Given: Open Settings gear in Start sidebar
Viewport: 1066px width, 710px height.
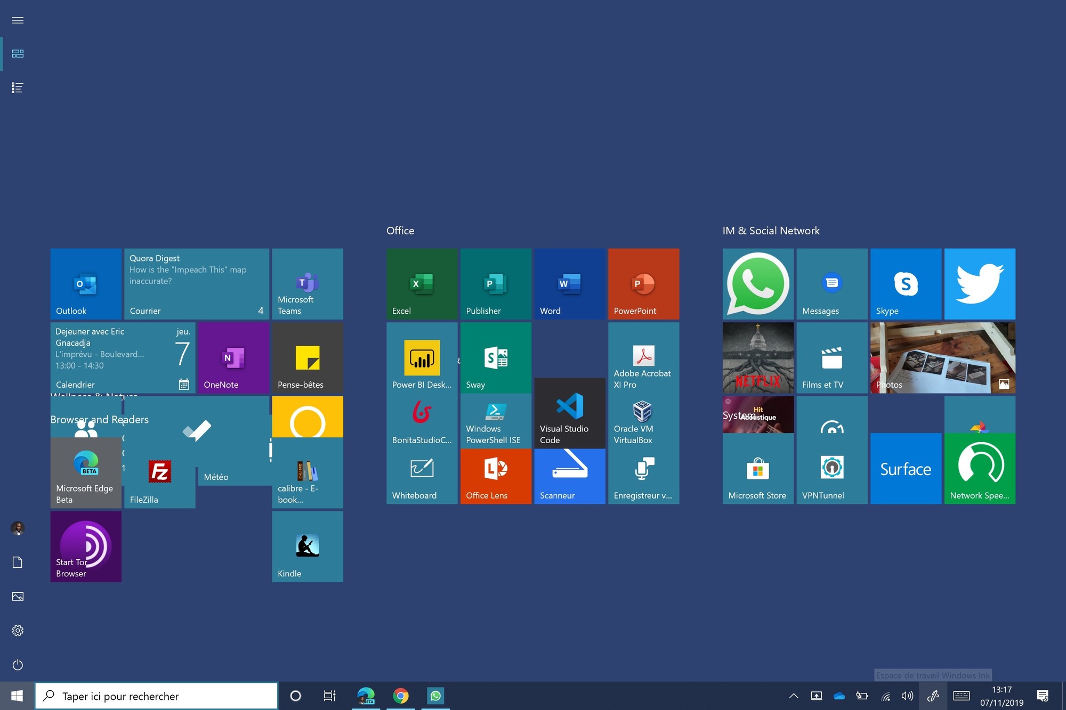Looking at the screenshot, I should [18, 631].
